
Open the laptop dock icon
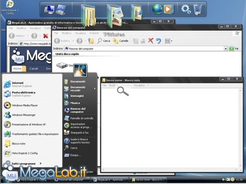point(61,9)
